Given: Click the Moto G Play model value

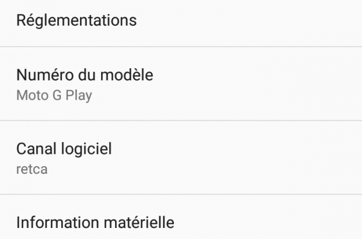Looking at the screenshot, I should click(54, 94).
